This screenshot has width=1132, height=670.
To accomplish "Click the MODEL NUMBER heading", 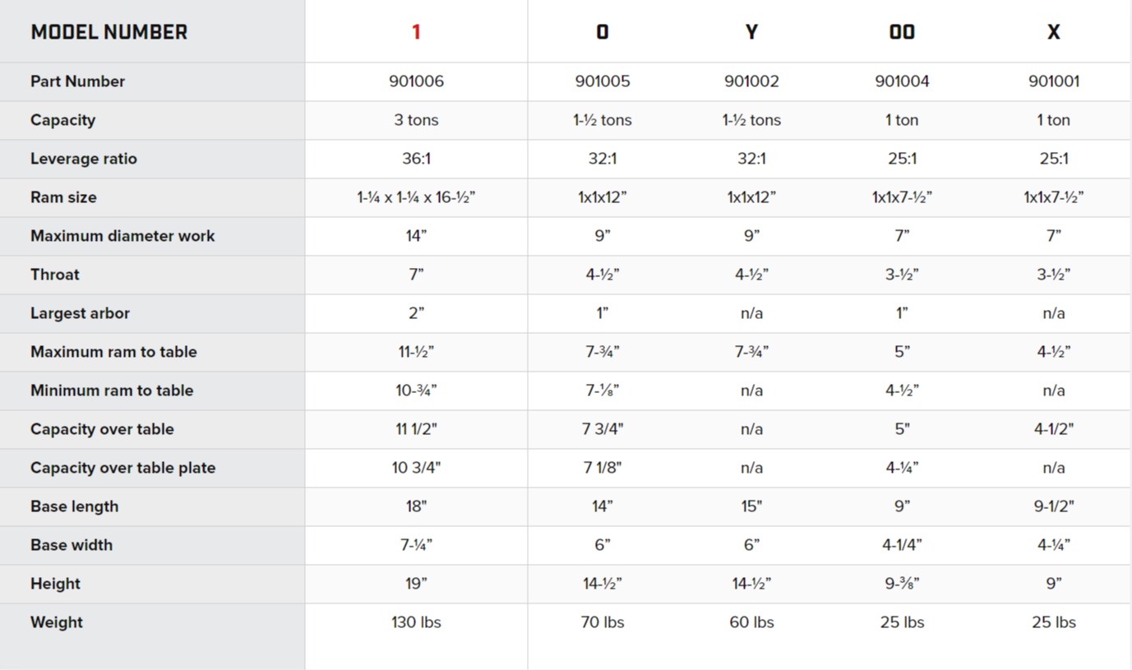I will pos(109,32).
